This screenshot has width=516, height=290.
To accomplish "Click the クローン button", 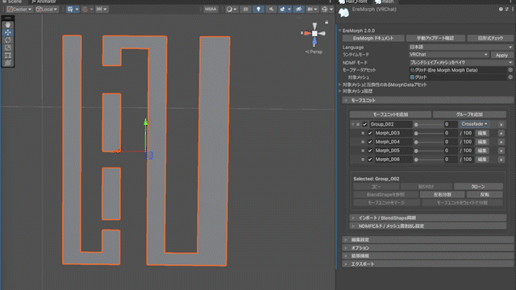I will [478, 186].
